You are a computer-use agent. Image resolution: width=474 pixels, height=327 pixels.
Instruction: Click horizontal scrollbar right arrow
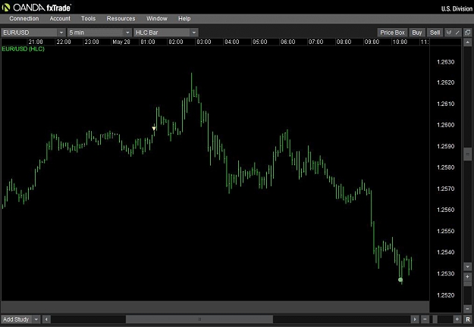click(415, 319)
